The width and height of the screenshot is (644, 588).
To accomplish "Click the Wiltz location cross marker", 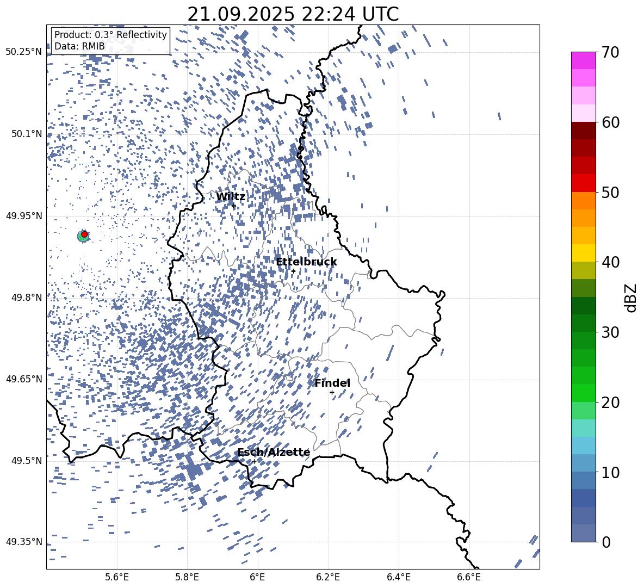I will pyautogui.click(x=234, y=206).
